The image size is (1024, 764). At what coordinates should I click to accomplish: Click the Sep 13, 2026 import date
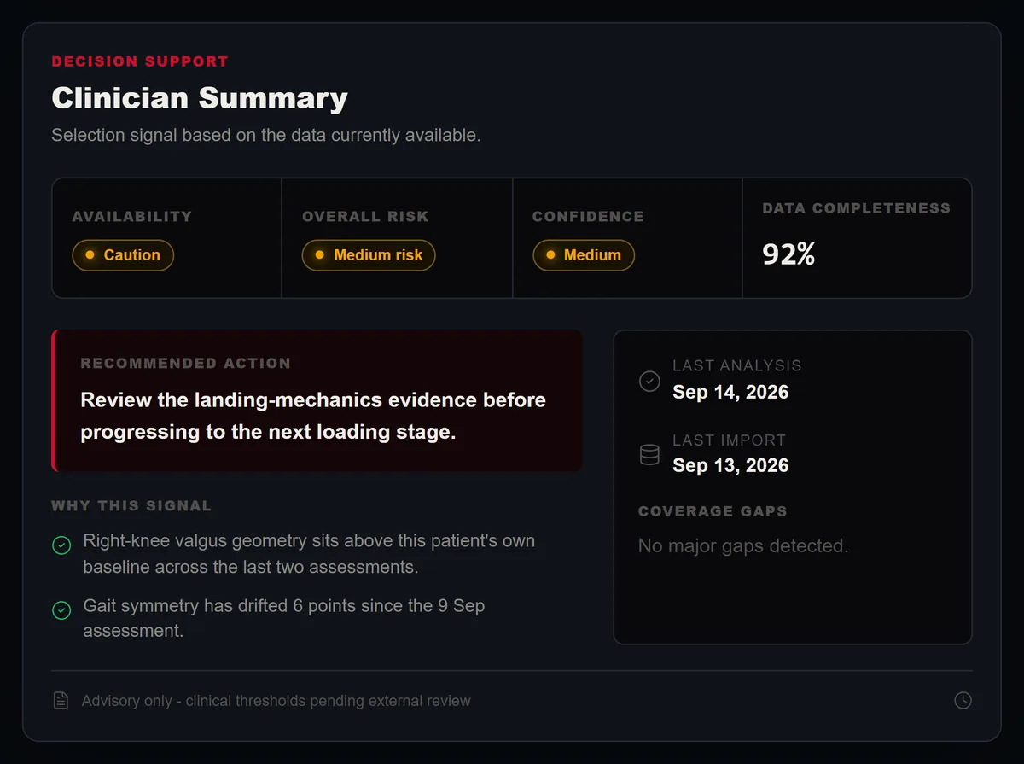tap(730, 465)
